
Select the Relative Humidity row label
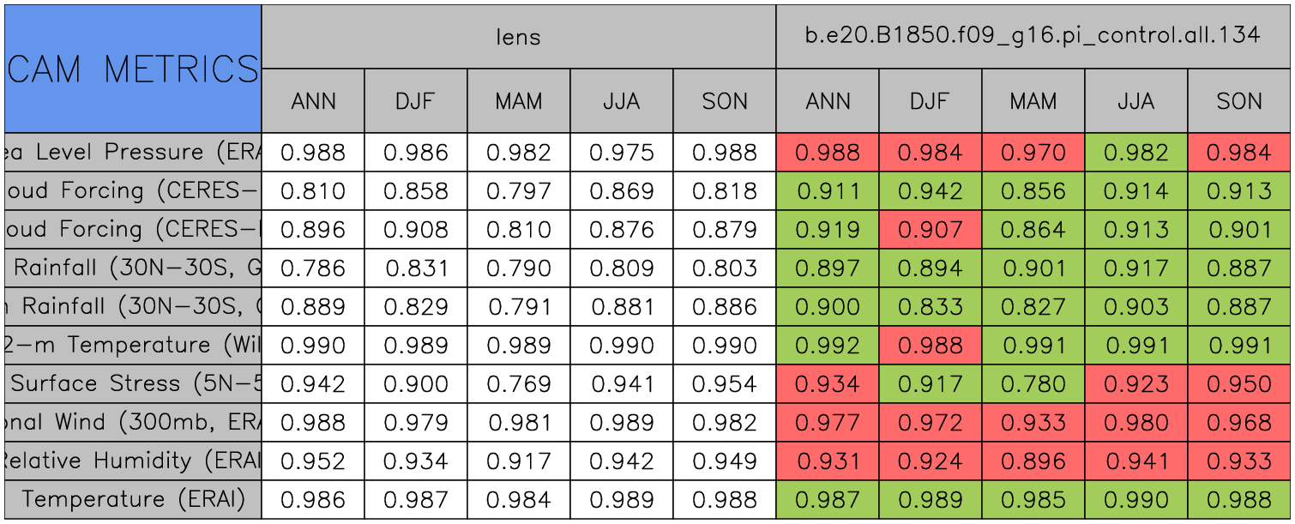tap(133, 461)
